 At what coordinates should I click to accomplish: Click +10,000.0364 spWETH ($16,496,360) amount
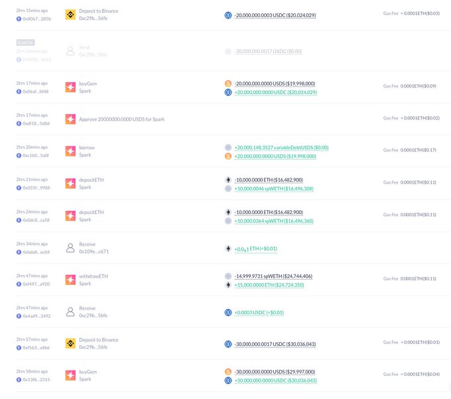tap(274, 221)
